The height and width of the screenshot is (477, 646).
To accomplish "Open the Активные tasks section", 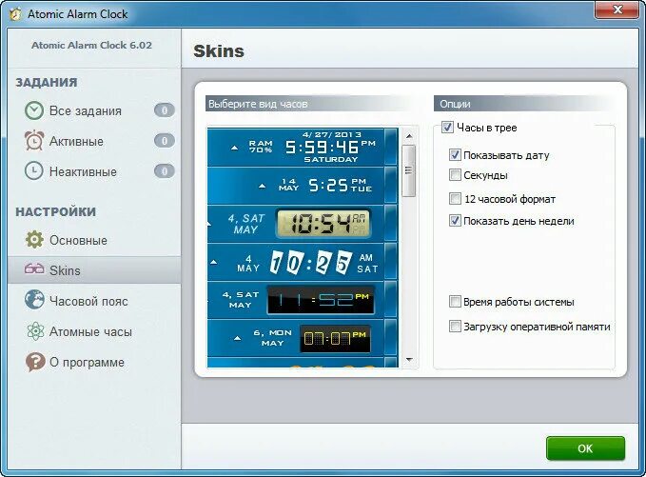I will 76,141.
